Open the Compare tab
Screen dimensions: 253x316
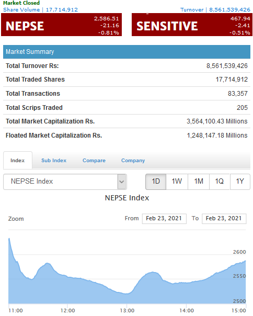tap(94, 161)
